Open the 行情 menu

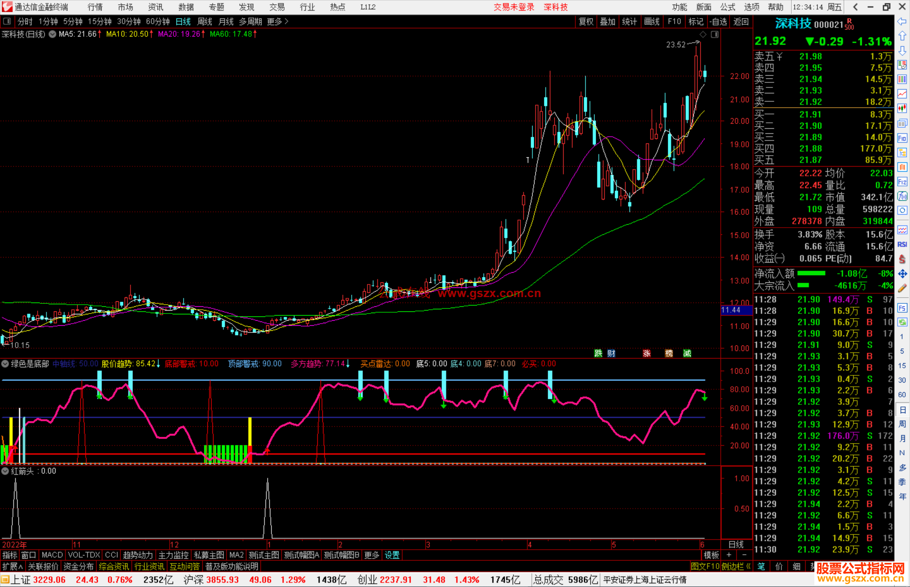click(95, 7)
